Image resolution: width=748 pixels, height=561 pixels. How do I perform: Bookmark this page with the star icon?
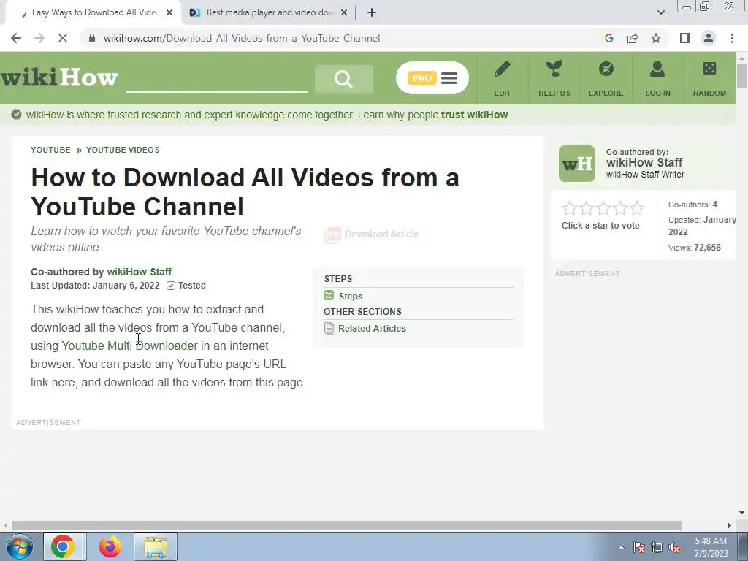coord(656,38)
